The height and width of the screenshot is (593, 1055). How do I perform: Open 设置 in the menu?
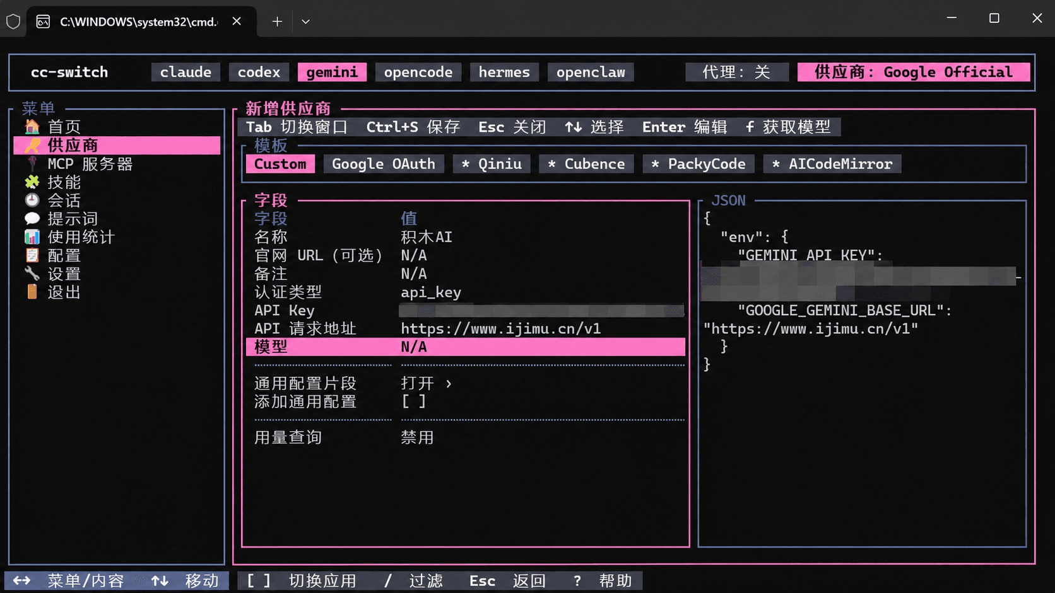64,273
